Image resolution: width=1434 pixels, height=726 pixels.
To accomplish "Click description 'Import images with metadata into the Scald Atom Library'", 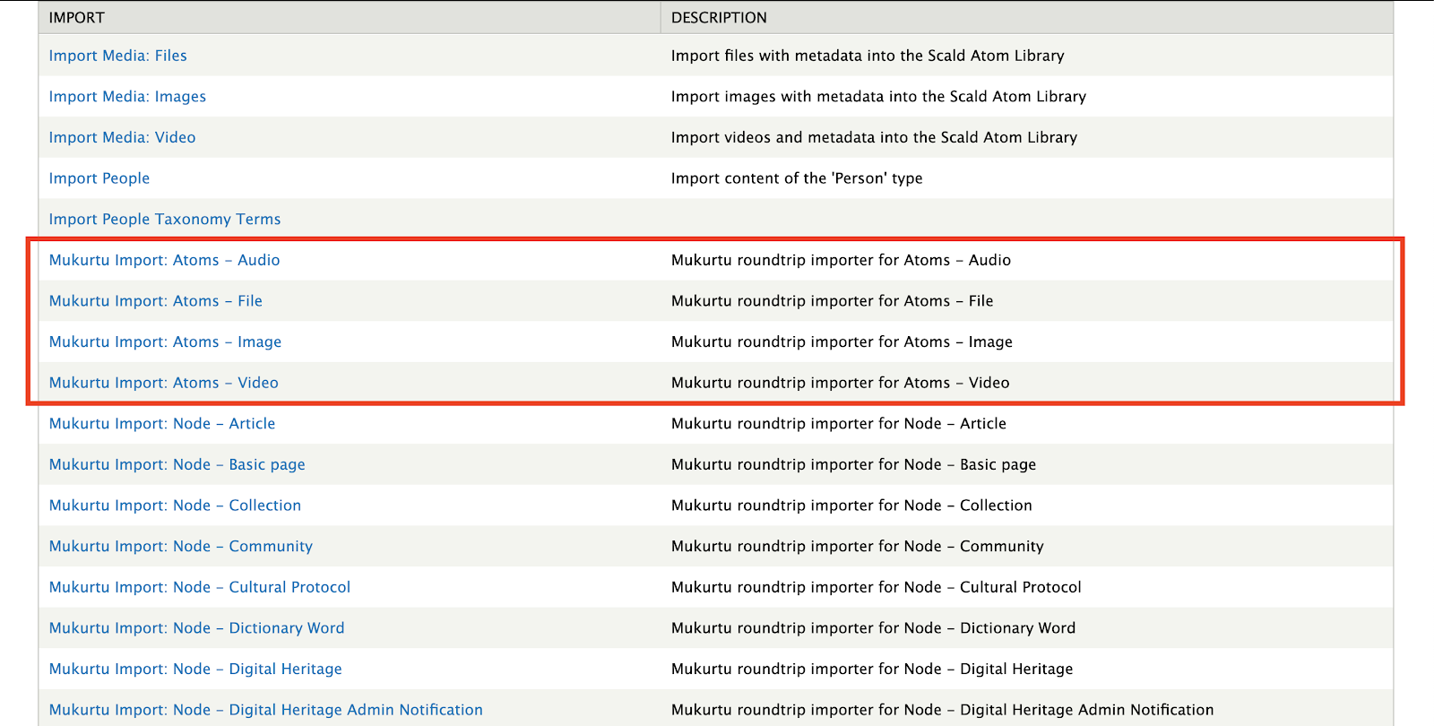I will point(878,97).
